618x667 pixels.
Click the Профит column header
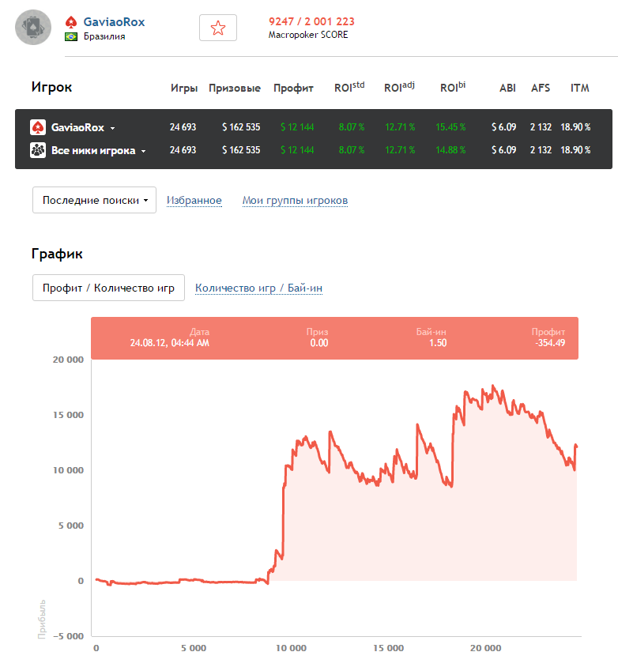click(x=293, y=89)
